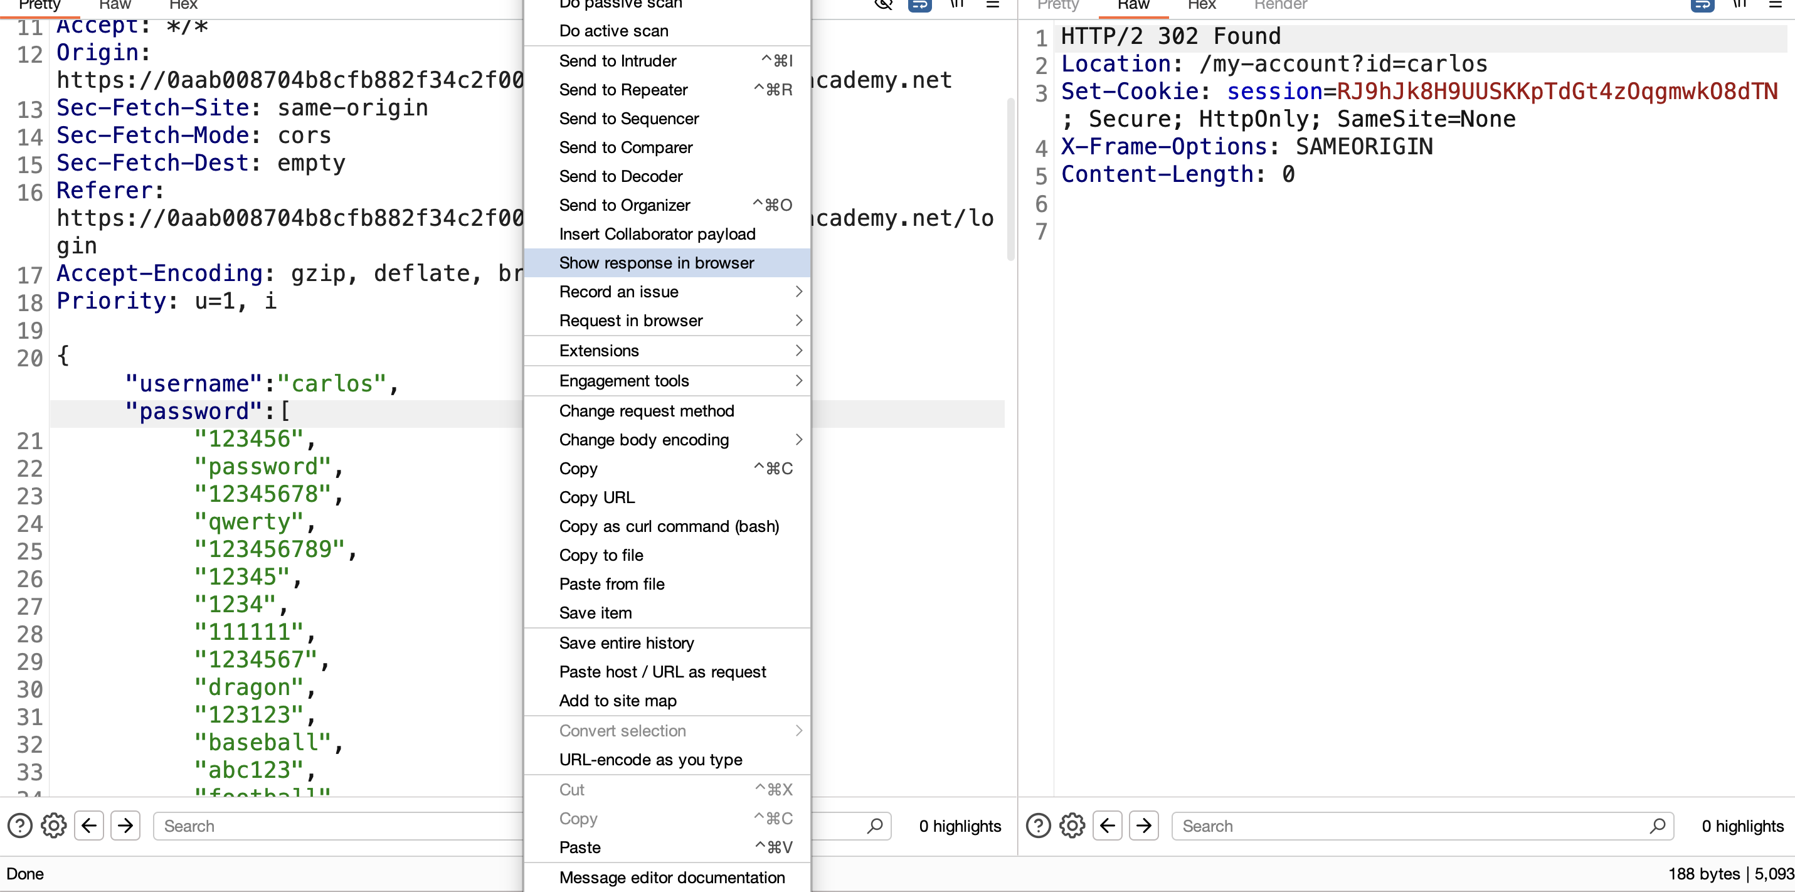Select Do active scan

point(667,31)
